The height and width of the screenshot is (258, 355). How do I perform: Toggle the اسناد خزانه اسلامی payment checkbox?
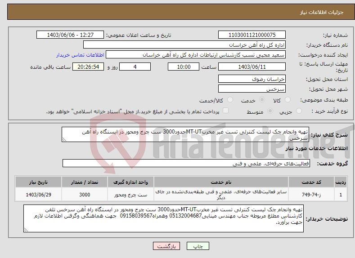point(225,110)
